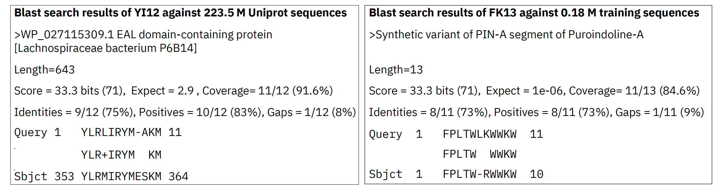Click subject sequence YLRMIRYMESKM

coord(121,177)
